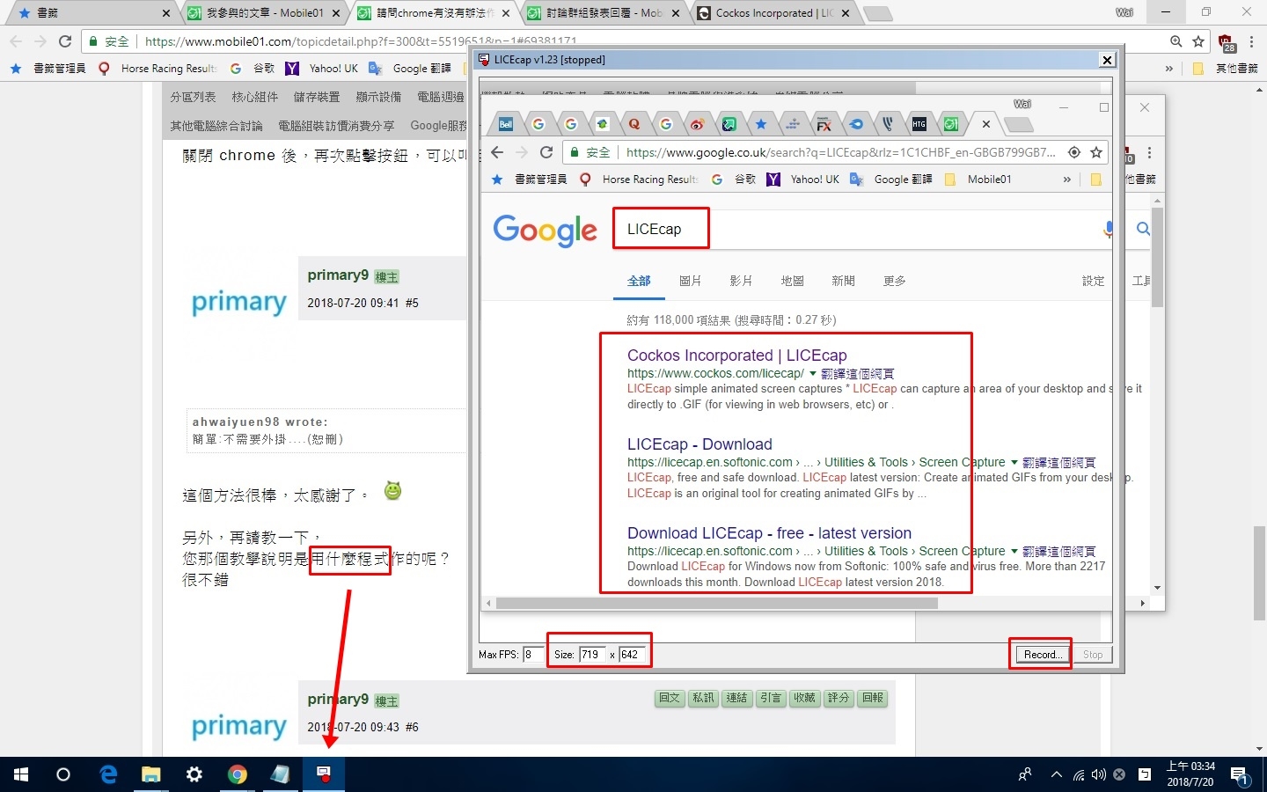Click the greyed Stop button in LICEcap
The width and height of the screenshot is (1267, 792).
coord(1093,655)
